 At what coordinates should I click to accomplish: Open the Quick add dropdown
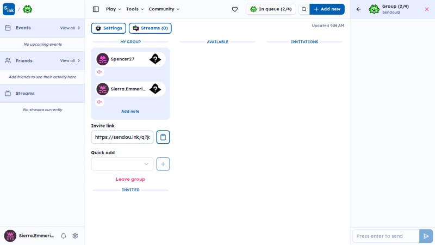pyautogui.click(x=122, y=164)
